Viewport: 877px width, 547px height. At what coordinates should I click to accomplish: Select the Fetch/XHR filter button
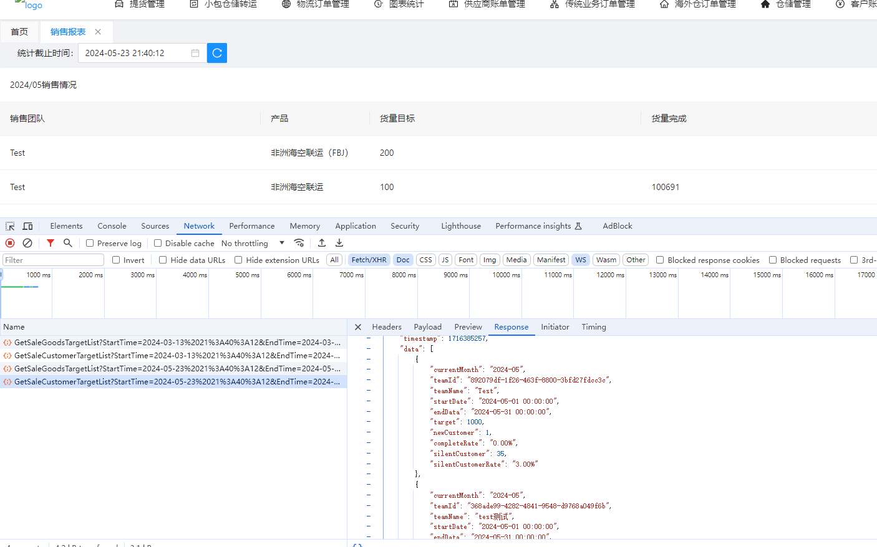369,260
